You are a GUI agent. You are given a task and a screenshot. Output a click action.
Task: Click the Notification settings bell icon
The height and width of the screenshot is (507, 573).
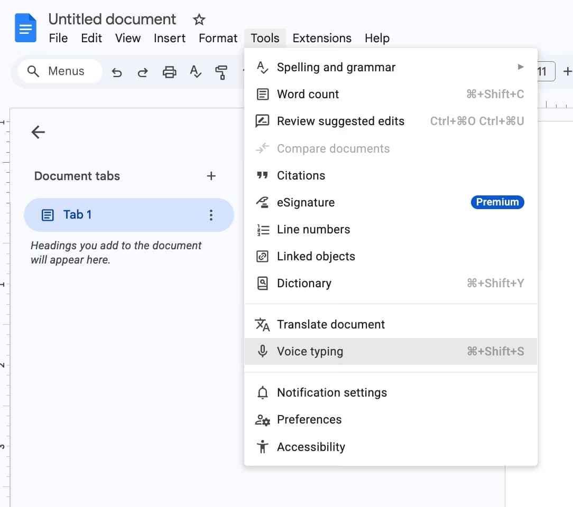(262, 393)
